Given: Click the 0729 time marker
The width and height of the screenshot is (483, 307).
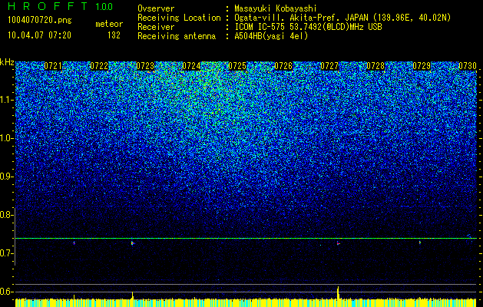Looking at the screenshot, I should point(422,66).
